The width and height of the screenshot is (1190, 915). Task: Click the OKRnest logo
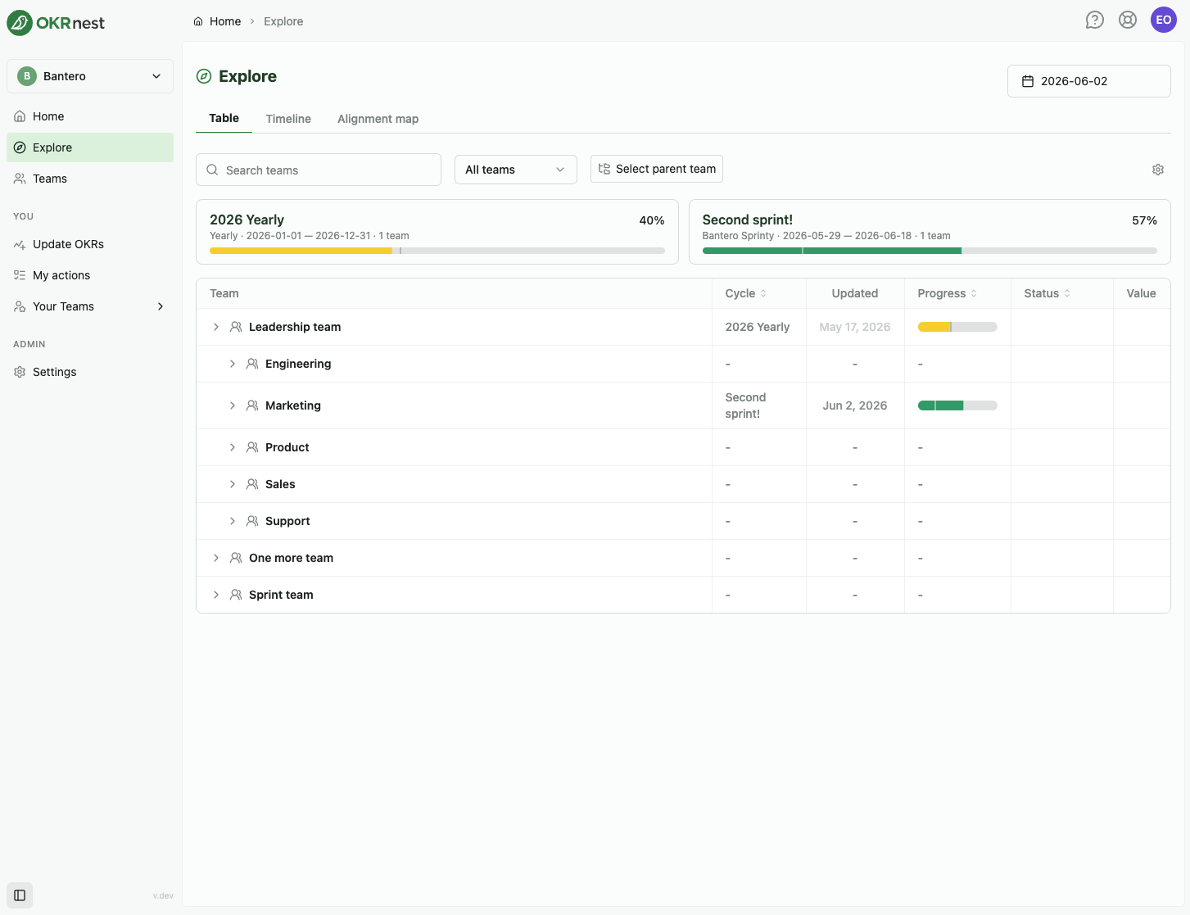tap(56, 23)
